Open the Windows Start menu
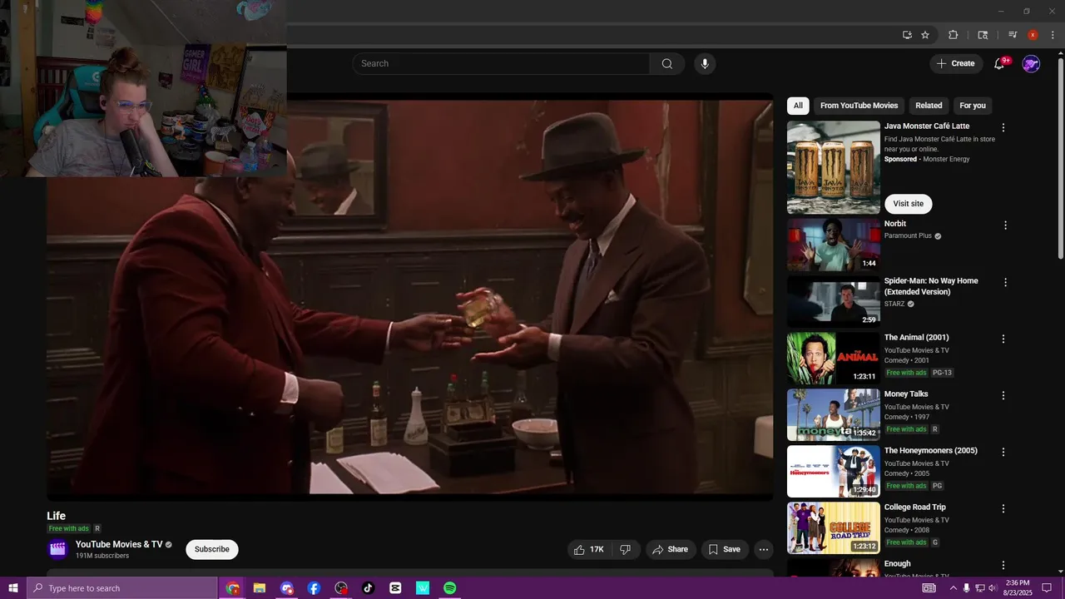This screenshot has height=599, width=1065. point(13,588)
